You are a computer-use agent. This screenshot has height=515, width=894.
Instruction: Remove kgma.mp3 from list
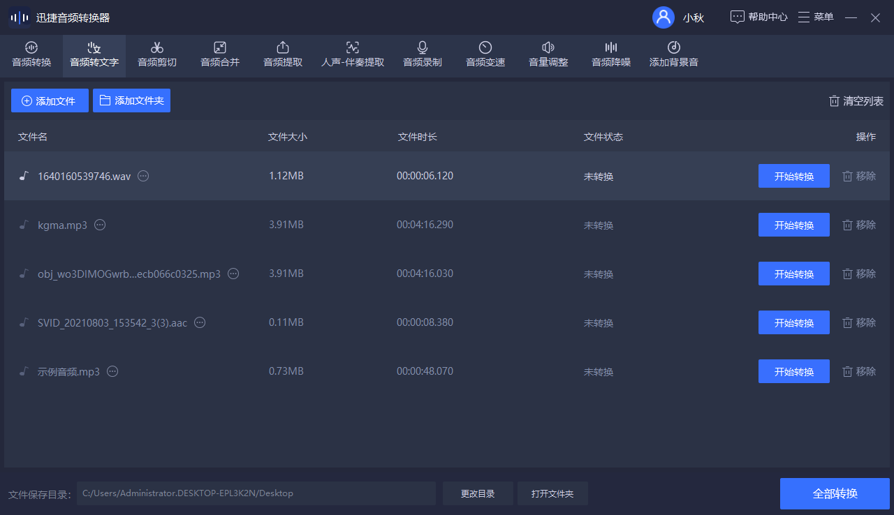pos(859,225)
